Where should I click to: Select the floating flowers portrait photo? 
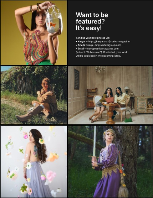coord(34,162)
